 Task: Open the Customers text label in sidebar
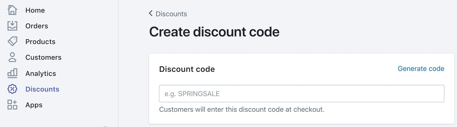(x=43, y=57)
